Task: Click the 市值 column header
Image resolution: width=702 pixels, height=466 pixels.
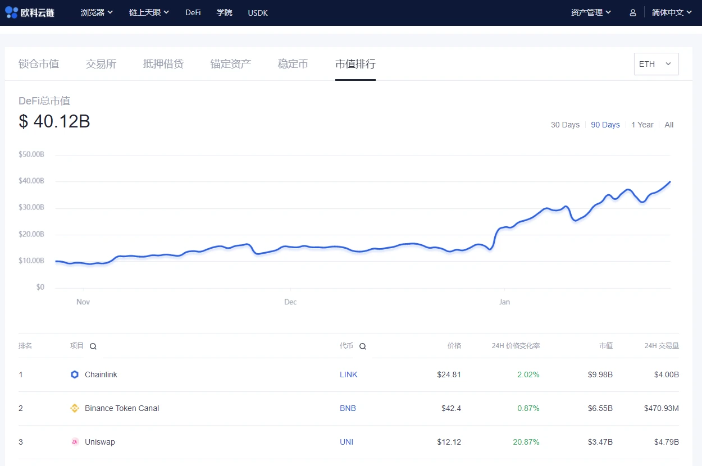Action: pos(606,346)
